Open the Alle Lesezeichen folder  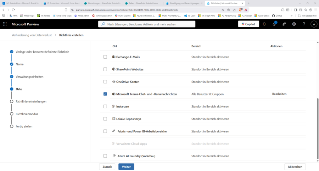pos(307,16)
